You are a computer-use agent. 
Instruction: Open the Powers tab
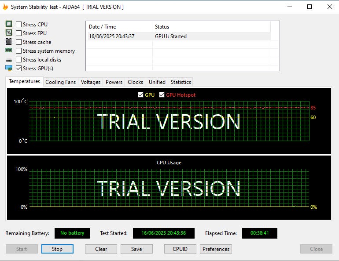click(114, 82)
